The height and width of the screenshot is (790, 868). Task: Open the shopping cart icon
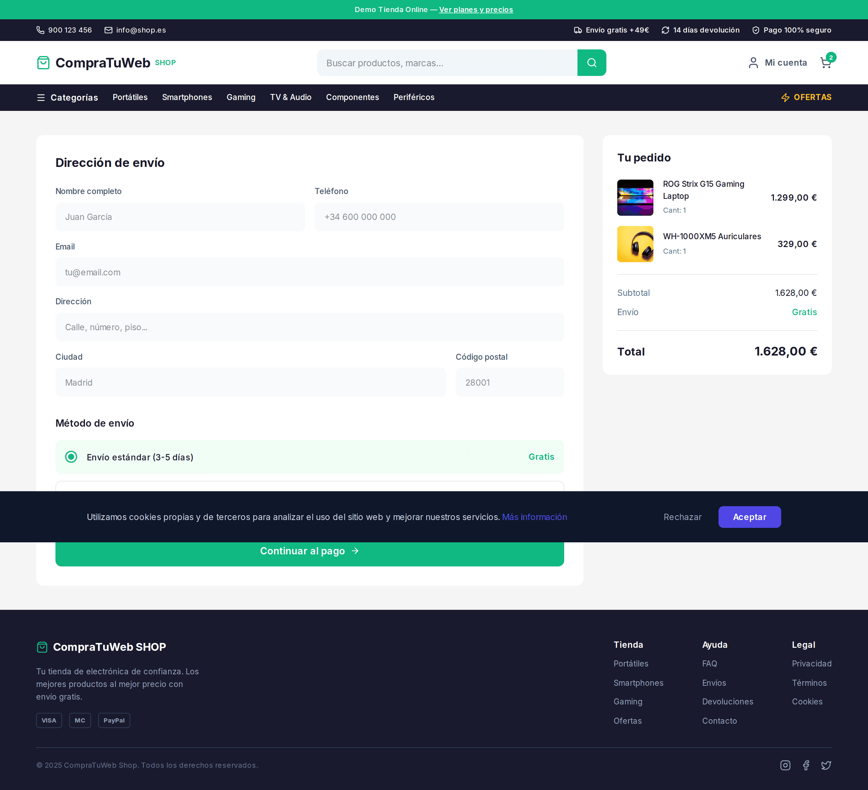[826, 63]
